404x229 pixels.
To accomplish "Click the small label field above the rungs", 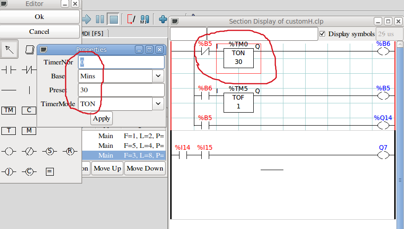I will point(188,34).
